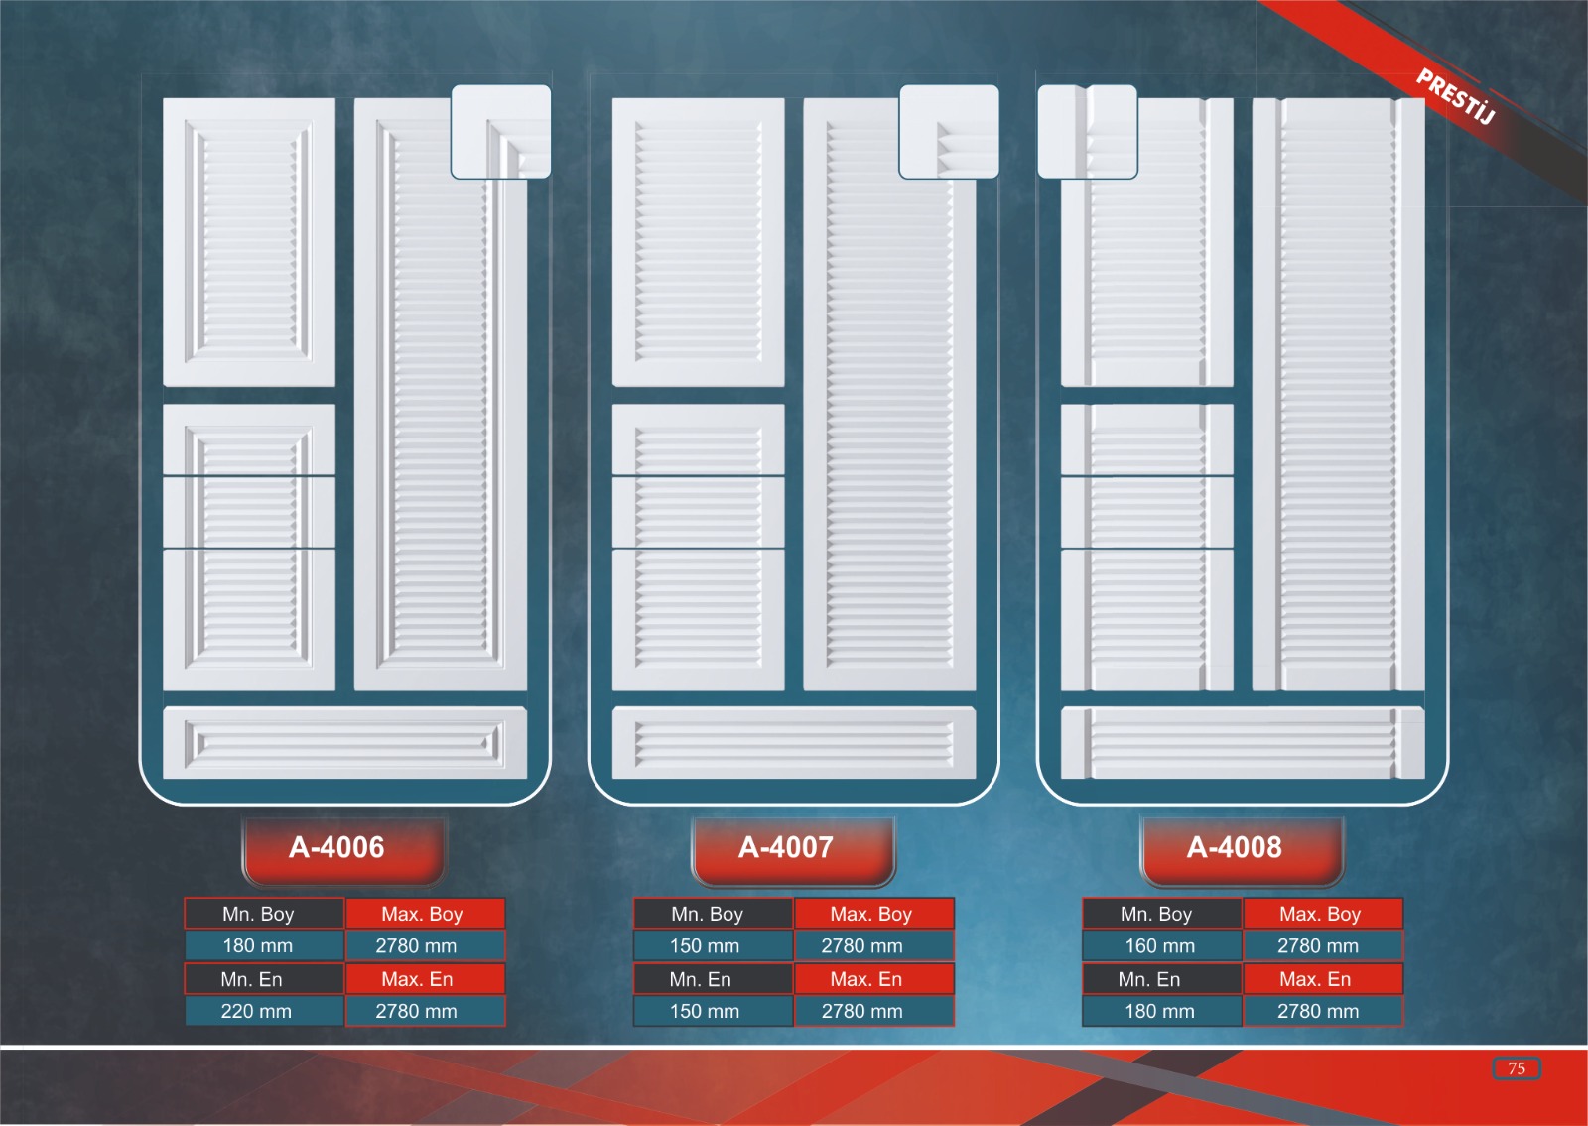Open the A-4008 corner profile detail thumbnail
This screenshot has height=1126, width=1588.
click(1087, 132)
